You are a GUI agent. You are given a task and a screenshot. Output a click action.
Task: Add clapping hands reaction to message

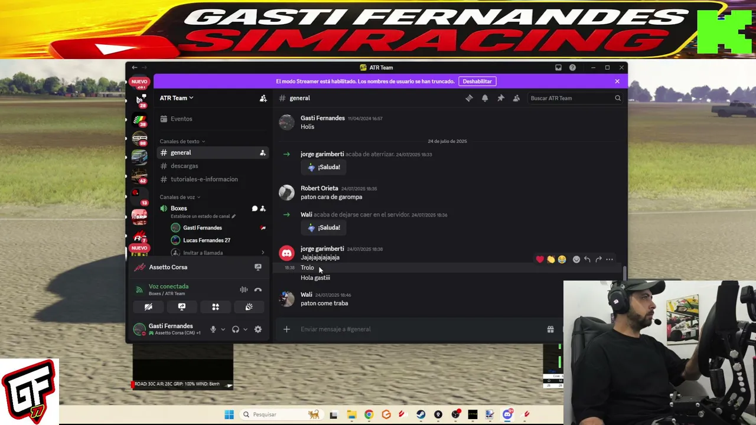click(x=551, y=259)
